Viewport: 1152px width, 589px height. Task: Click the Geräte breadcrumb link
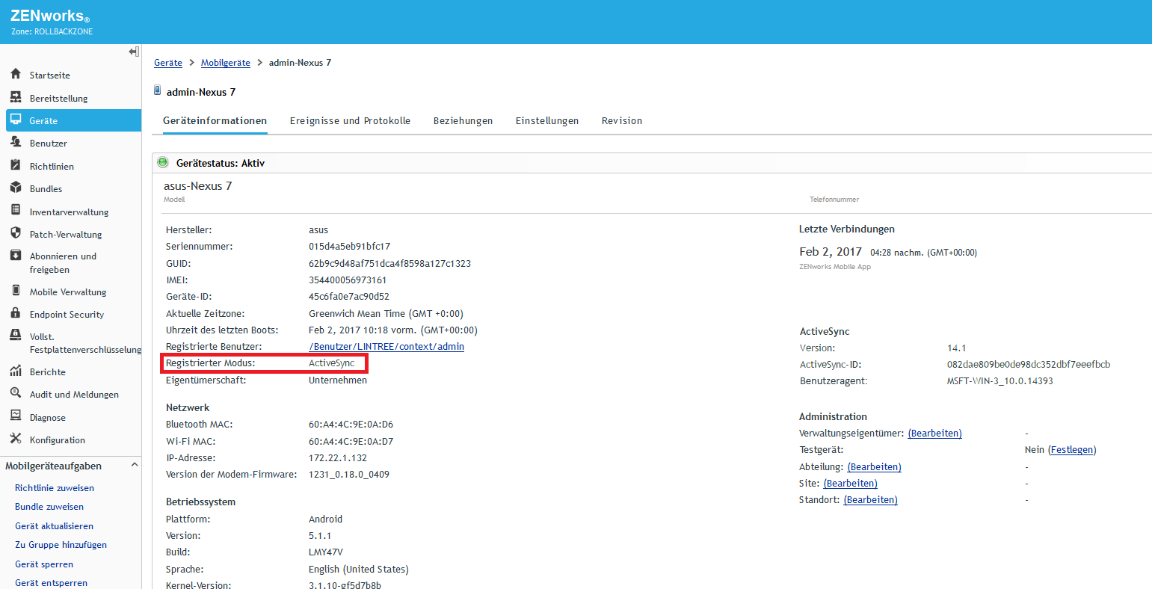click(x=168, y=63)
